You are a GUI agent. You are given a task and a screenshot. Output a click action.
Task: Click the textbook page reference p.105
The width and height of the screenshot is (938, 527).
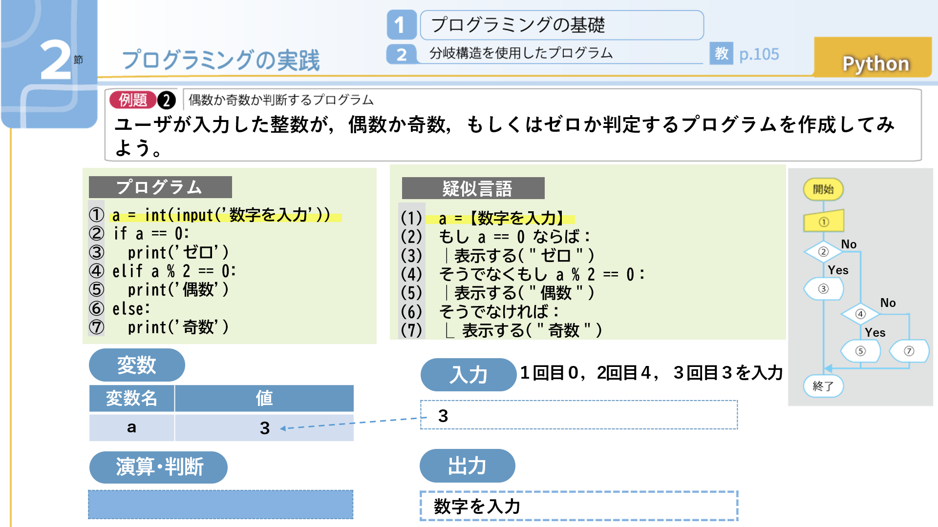(x=759, y=54)
